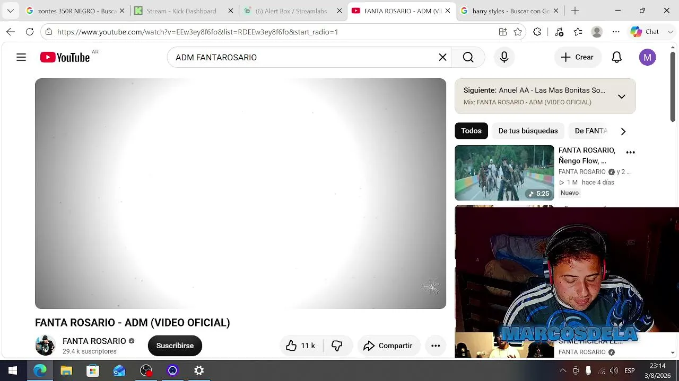This screenshot has width=679, height=381.
Task: Select the Todos filter chip
Action: pyautogui.click(x=471, y=131)
